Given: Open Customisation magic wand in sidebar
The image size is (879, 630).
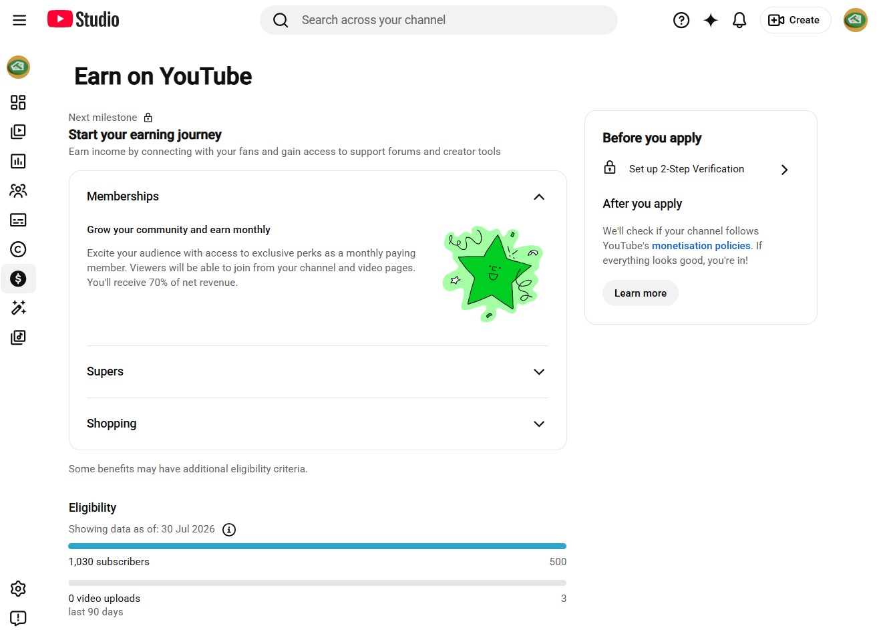Looking at the screenshot, I should point(18,307).
